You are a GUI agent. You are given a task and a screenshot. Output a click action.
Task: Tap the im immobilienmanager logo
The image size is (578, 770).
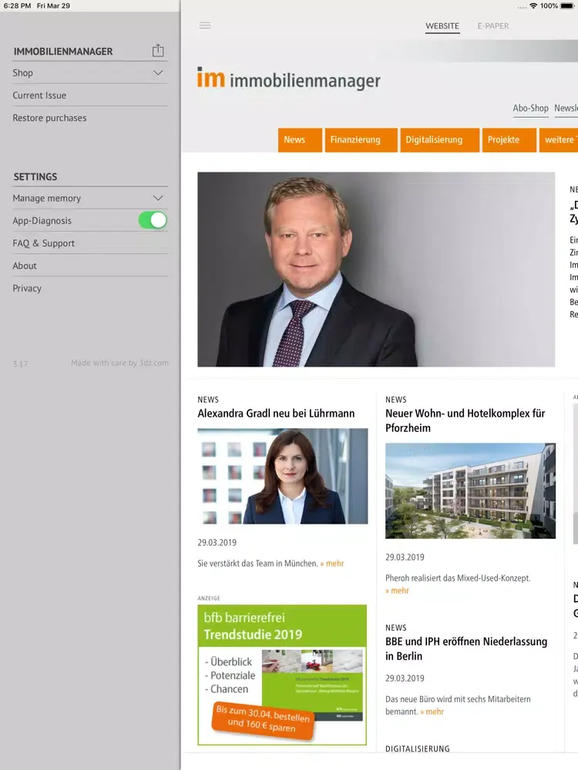click(289, 79)
